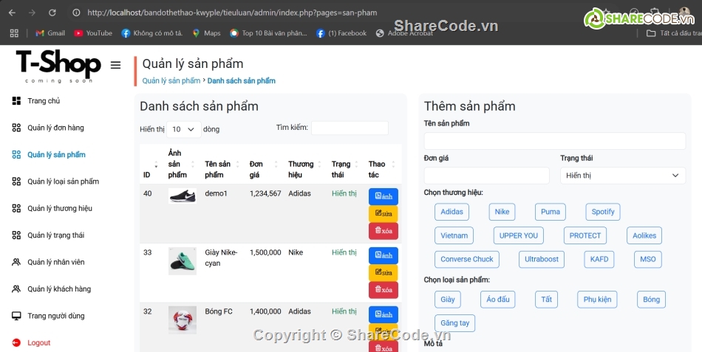Image resolution: width=702 pixels, height=352 pixels.
Task: Open the Maps bookmark
Action: click(x=206, y=33)
